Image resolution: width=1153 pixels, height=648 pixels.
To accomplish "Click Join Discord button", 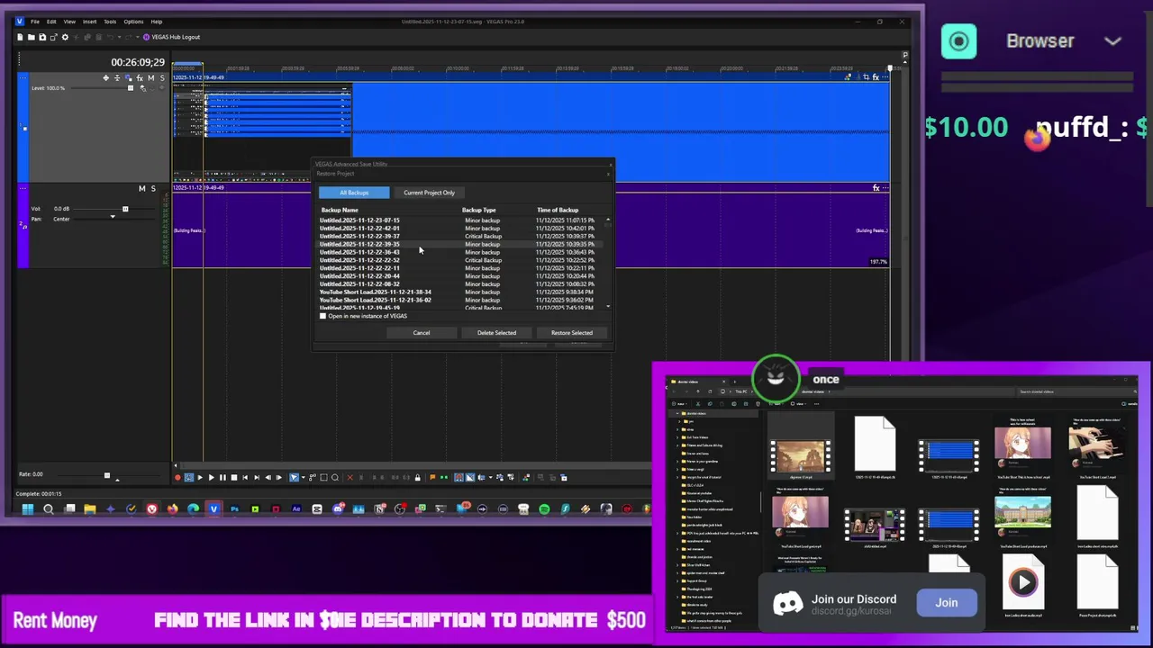I will pos(946,603).
